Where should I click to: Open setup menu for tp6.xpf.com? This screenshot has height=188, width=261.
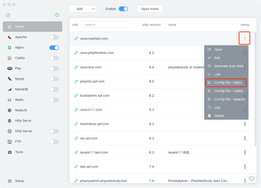tap(245, 167)
